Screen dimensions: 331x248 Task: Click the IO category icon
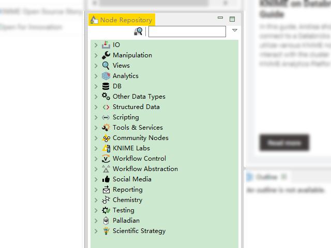106,45
